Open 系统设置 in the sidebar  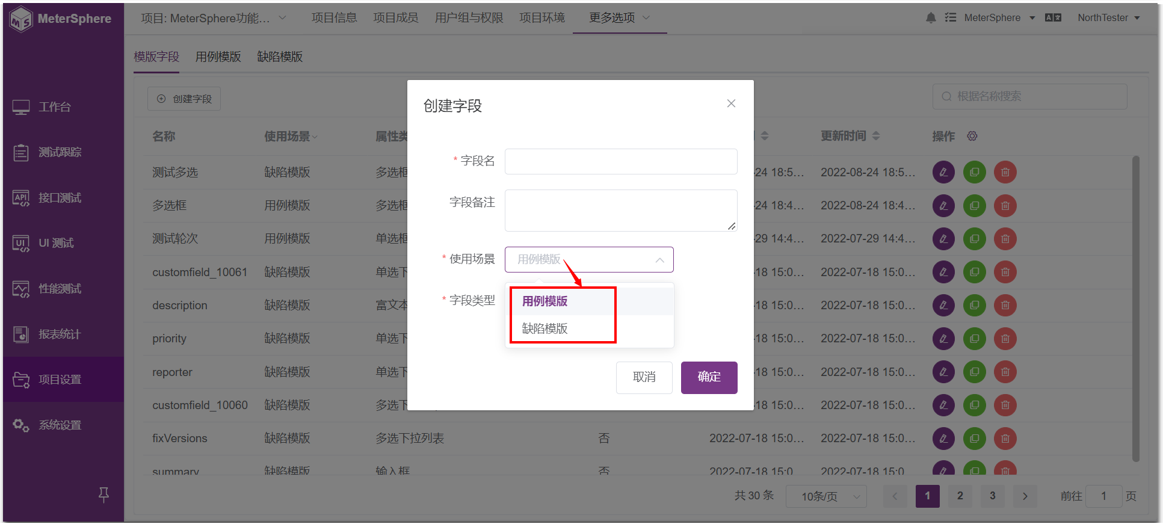(x=63, y=425)
